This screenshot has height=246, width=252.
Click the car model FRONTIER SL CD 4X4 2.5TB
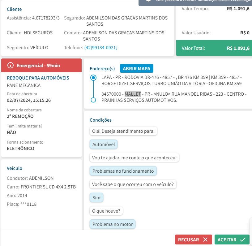click(48, 187)
